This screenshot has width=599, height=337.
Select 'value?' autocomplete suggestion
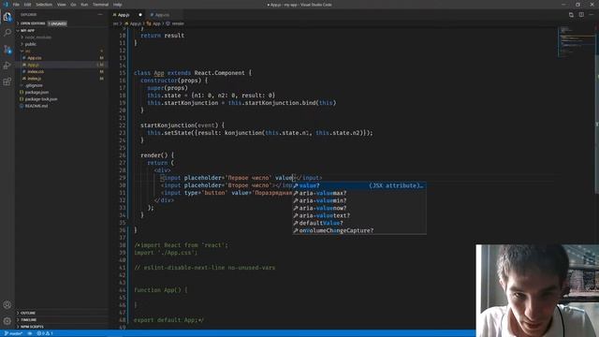pyautogui.click(x=359, y=185)
